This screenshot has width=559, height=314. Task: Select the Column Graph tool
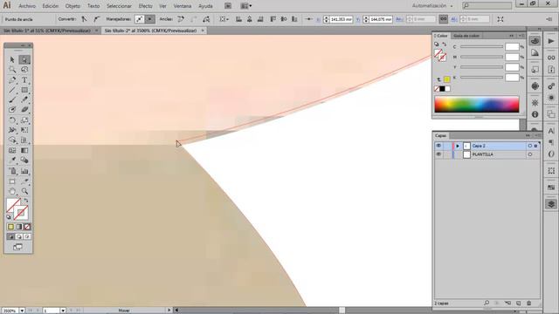click(x=24, y=171)
